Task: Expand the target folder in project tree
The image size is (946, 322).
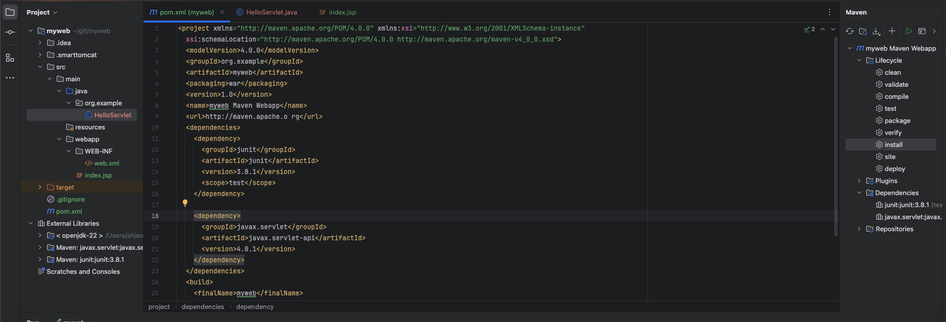Action: click(x=40, y=187)
